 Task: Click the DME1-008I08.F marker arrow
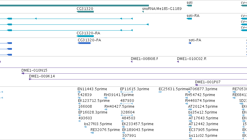(132, 62)
